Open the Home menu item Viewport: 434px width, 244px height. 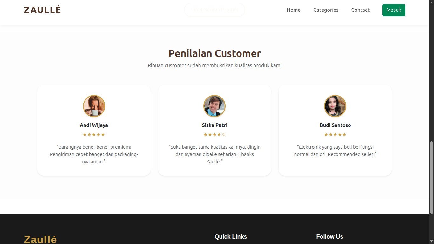294,10
